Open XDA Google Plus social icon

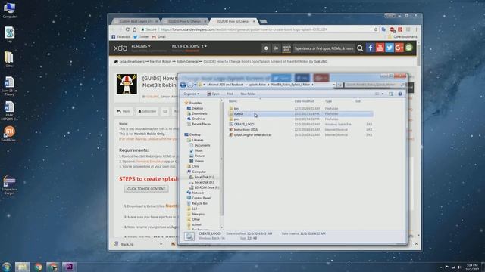coord(399,48)
